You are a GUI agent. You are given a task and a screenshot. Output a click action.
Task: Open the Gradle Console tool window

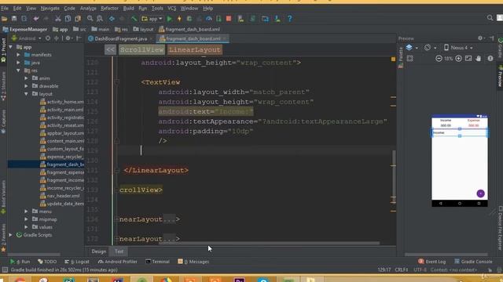(473, 262)
